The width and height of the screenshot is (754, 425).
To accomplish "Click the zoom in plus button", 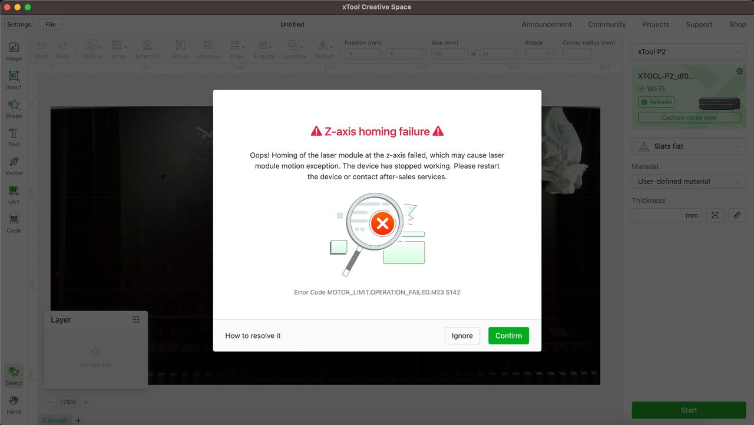I will point(85,402).
